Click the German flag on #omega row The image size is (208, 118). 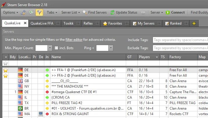pos(20,92)
